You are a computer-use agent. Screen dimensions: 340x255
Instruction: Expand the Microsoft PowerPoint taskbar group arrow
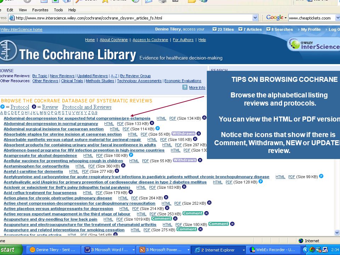click(188, 250)
